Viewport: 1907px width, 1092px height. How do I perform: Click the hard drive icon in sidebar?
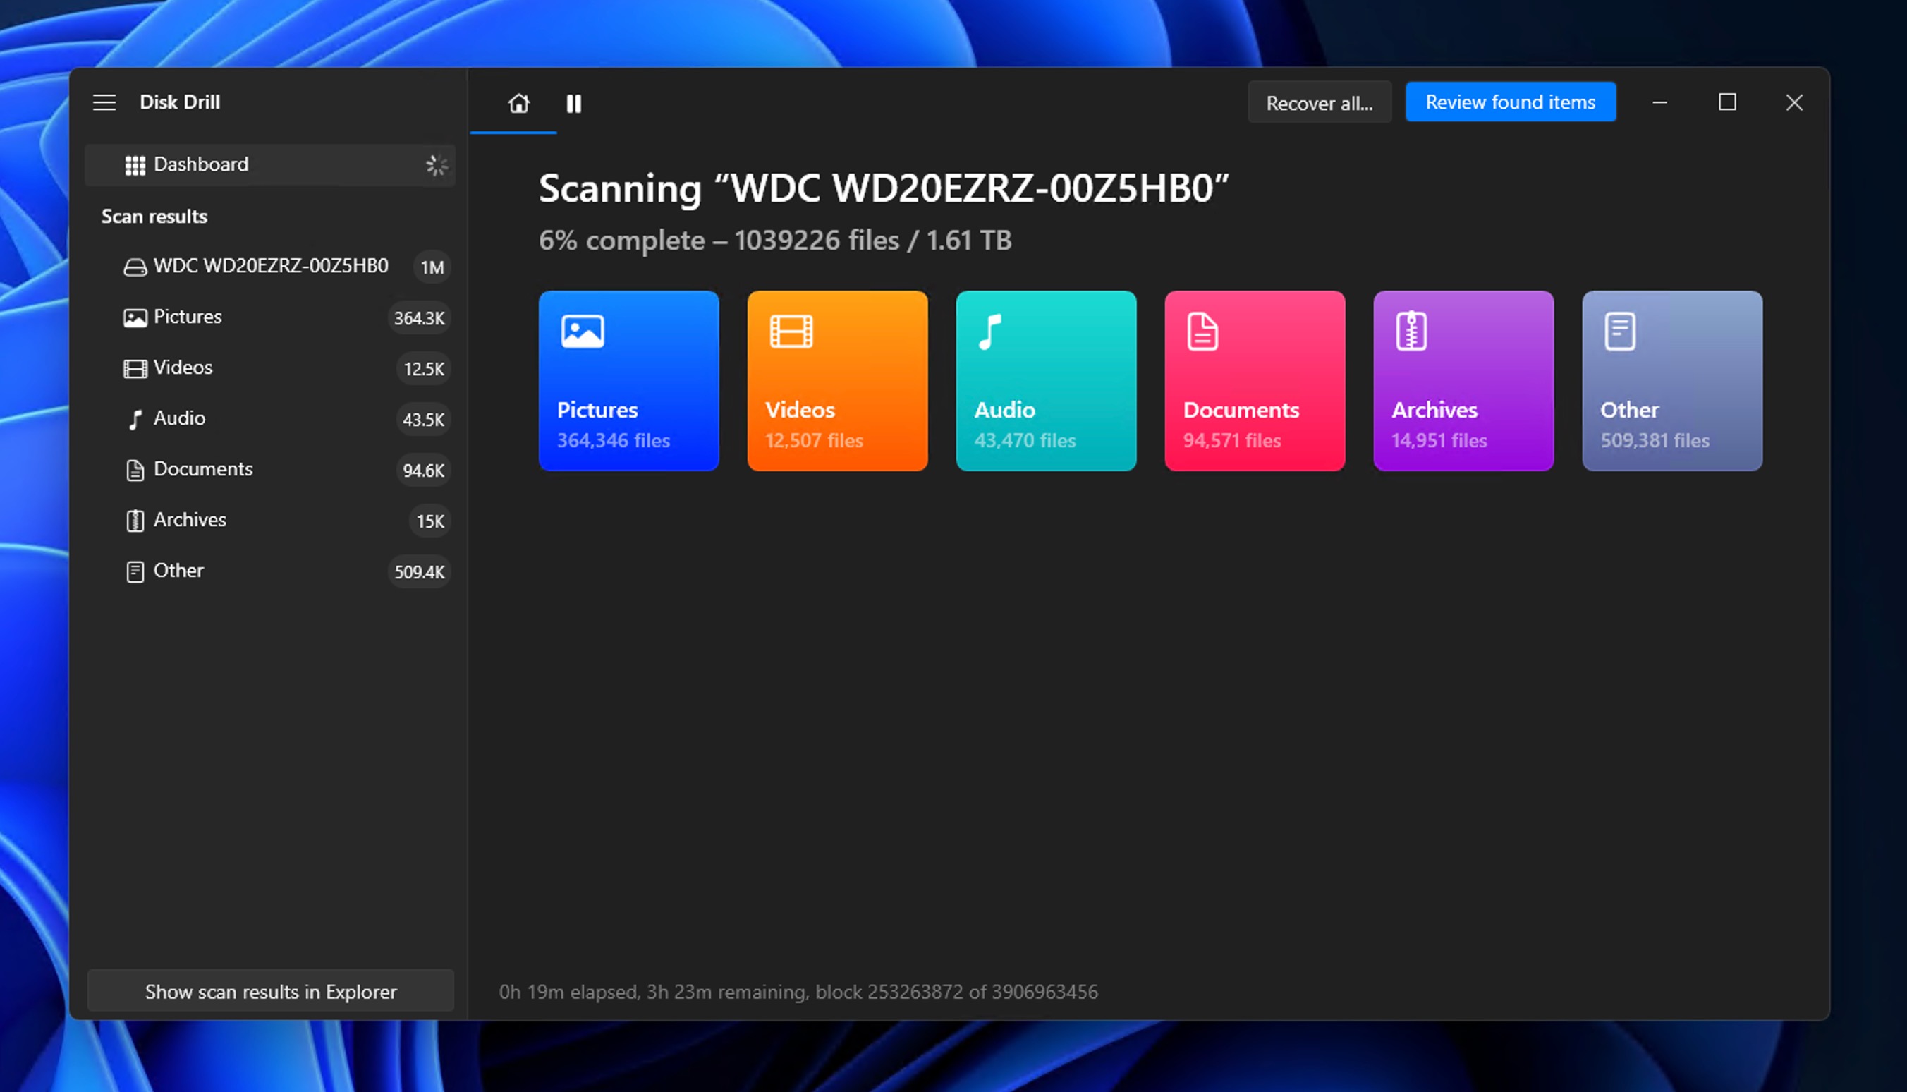135,267
